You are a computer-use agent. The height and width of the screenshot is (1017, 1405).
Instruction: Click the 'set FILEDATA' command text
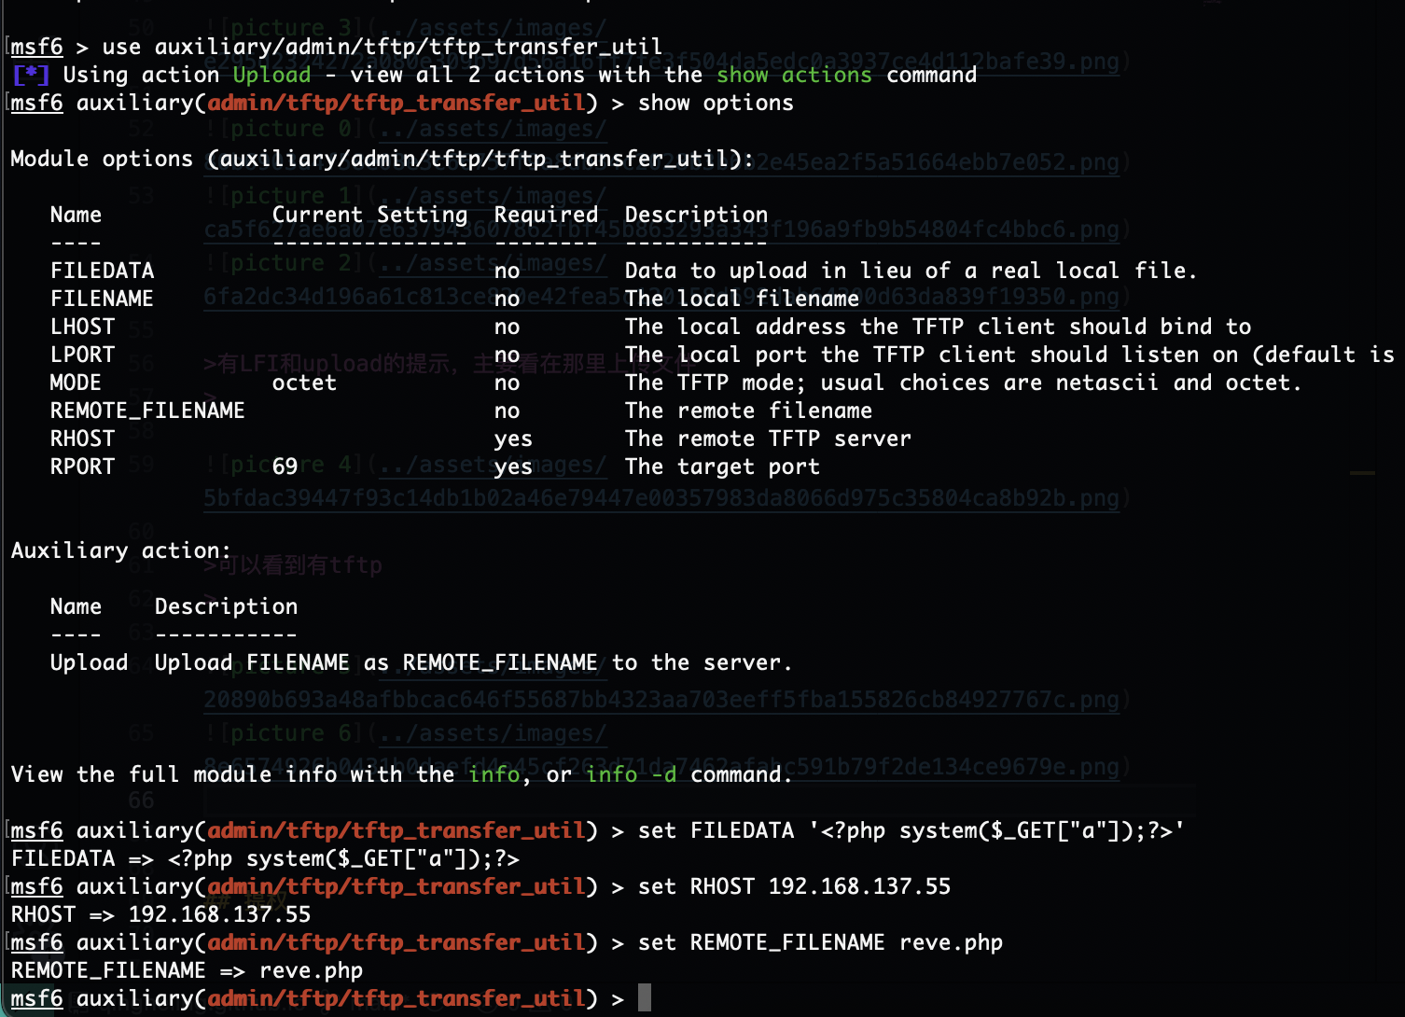pos(911,830)
